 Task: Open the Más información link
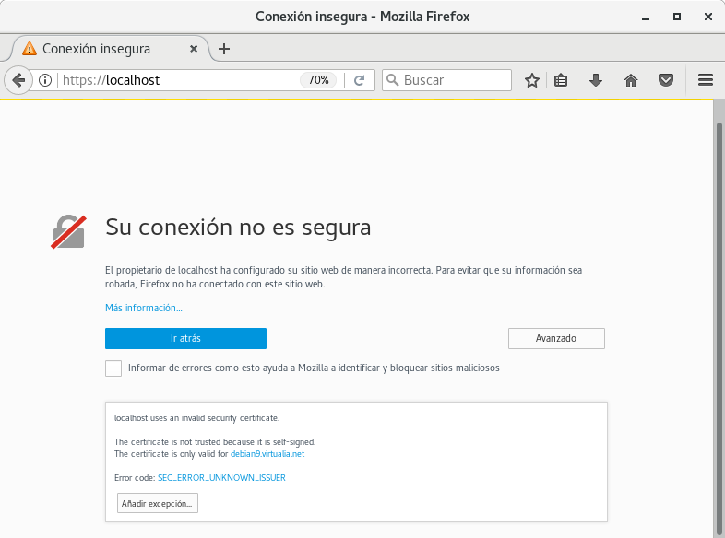144,308
